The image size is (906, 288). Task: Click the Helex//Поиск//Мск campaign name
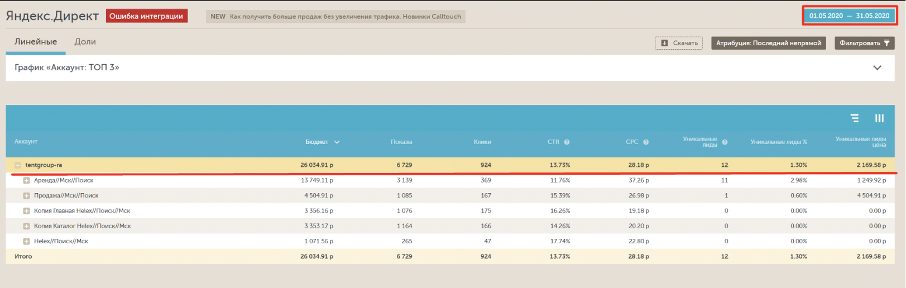pos(61,241)
